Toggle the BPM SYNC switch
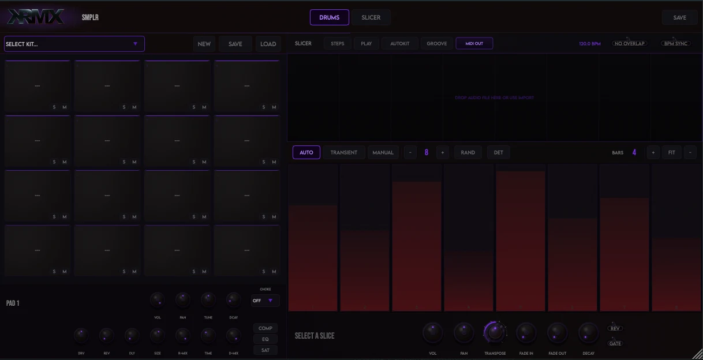Viewport: 703px width, 360px height. (x=675, y=43)
